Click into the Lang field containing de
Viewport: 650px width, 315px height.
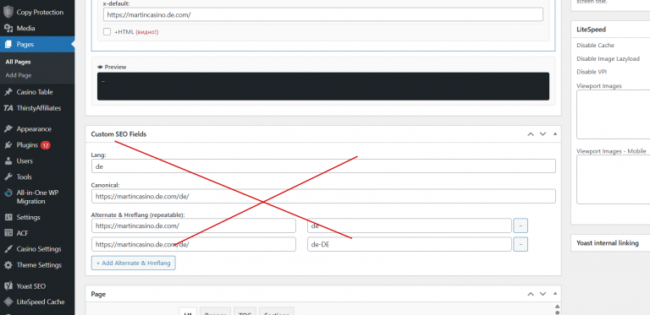tap(323, 166)
